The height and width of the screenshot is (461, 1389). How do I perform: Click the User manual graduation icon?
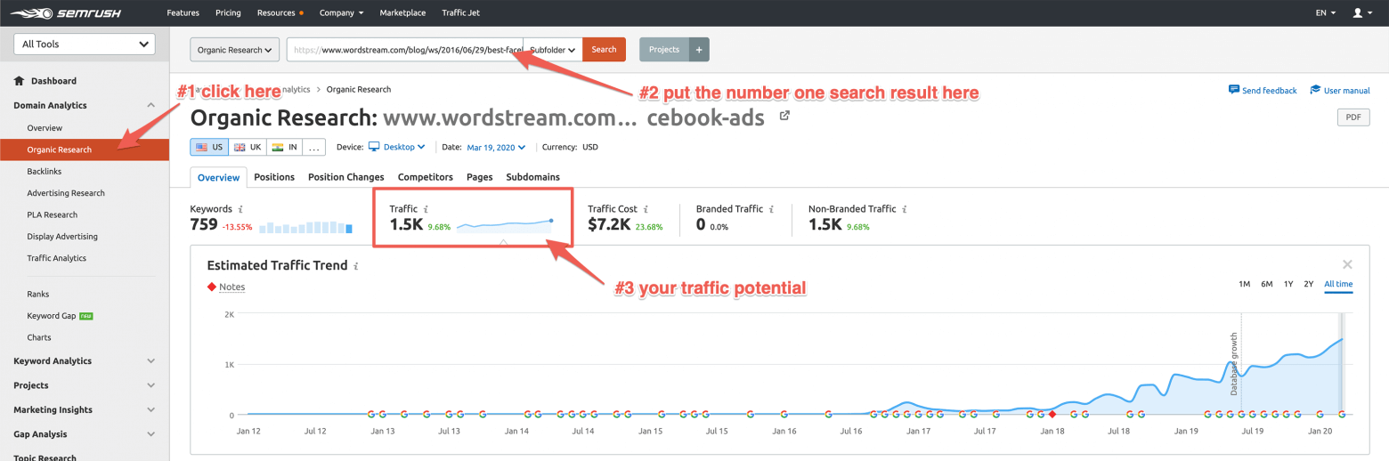[1315, 90]
